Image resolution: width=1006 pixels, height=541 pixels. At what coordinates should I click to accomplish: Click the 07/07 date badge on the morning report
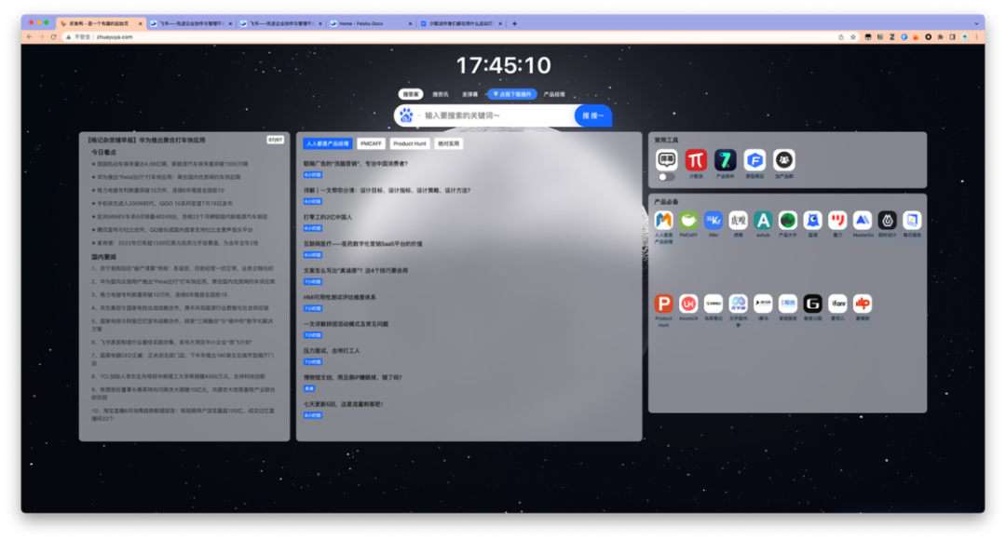point(275,140)
